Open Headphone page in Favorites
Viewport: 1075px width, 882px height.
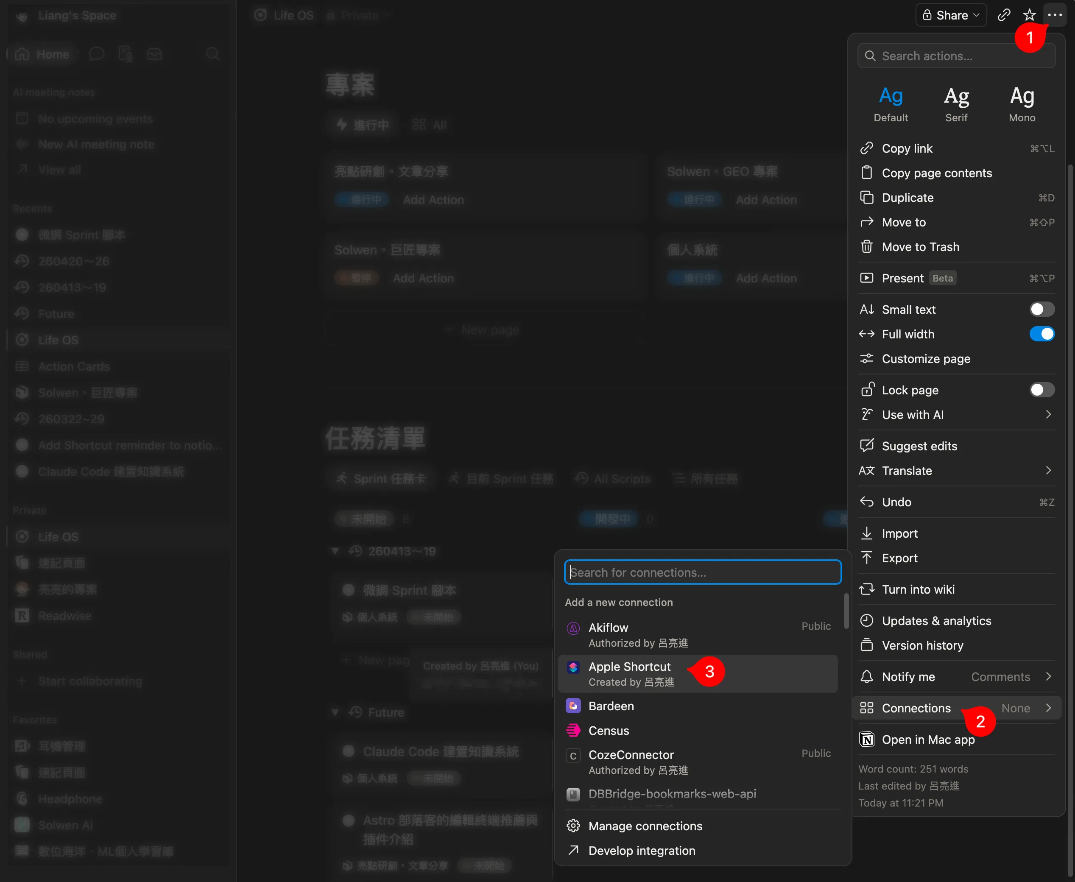(118, 799)
